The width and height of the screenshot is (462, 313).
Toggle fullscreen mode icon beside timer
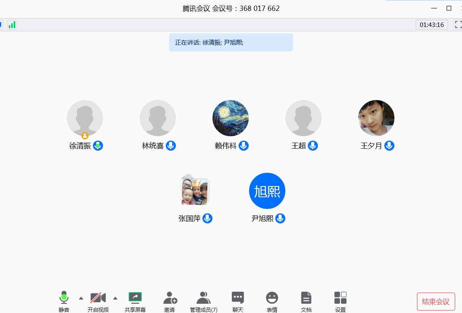click(x=458, y=25)
